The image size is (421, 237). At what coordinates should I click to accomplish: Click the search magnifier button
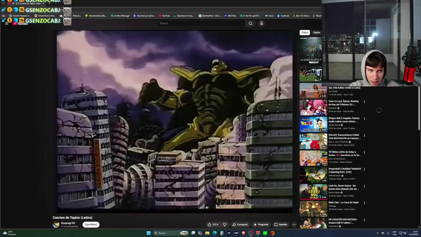pos(250,23)
